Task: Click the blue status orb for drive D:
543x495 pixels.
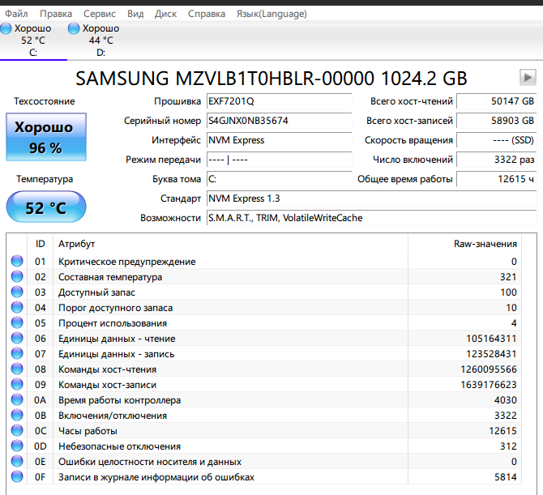Action: point(74,28)
